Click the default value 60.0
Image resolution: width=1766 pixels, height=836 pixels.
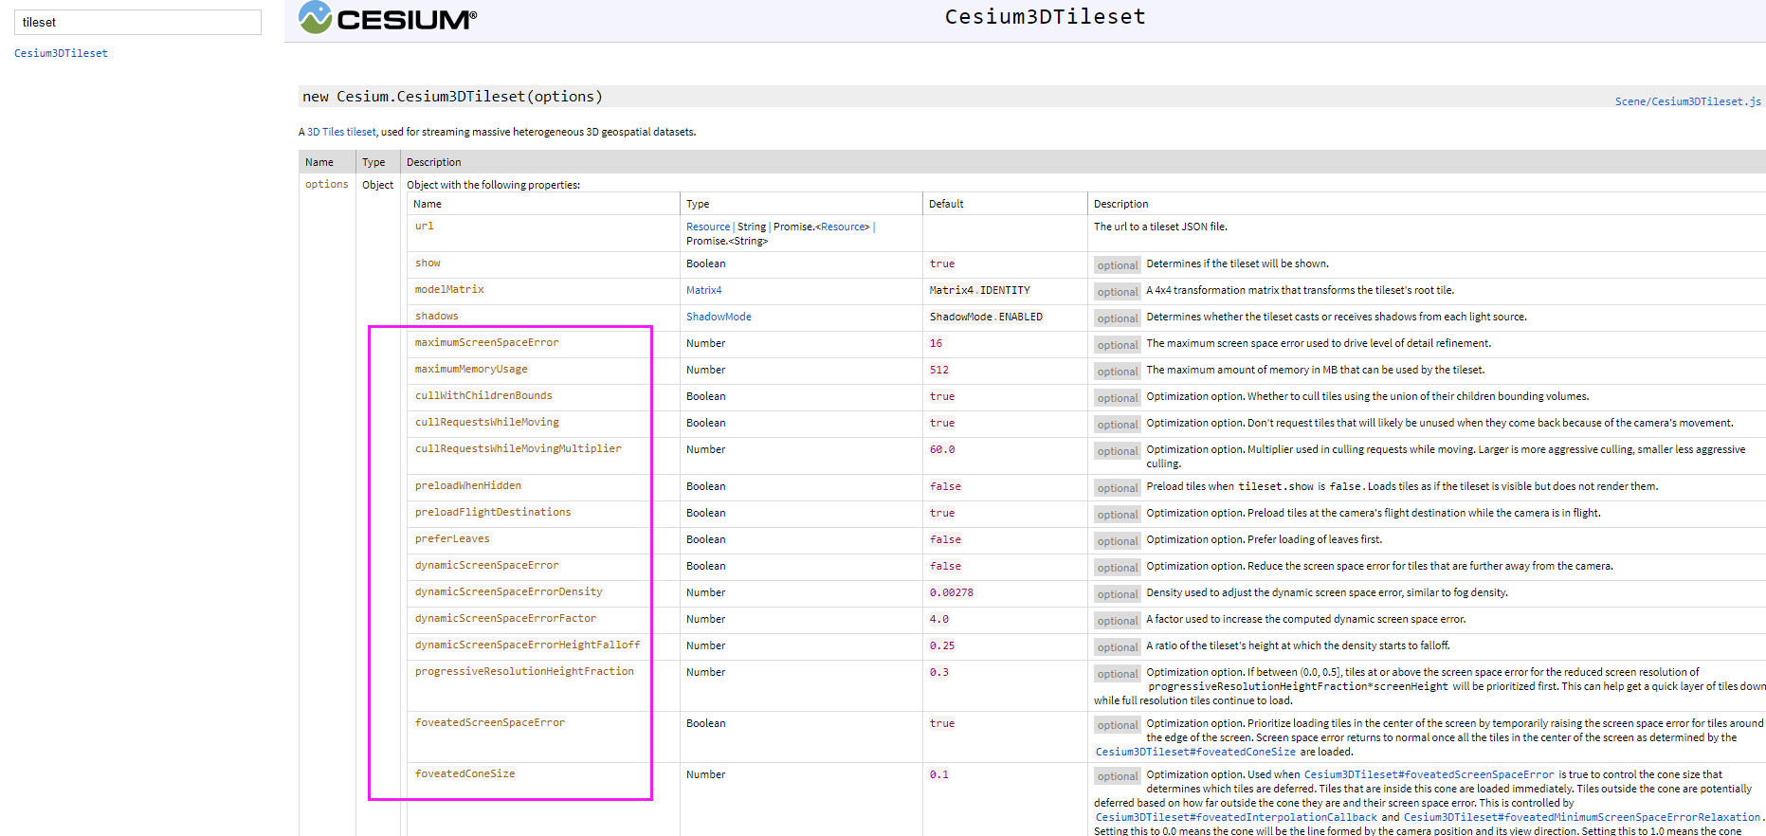click(942, 449)
